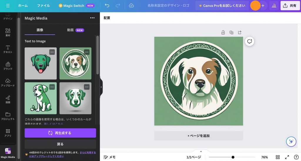Viewport: 301px width, 161px height.
Task: Click the 共有 share button
Action: pyautogui.click(x=290, y=6)
